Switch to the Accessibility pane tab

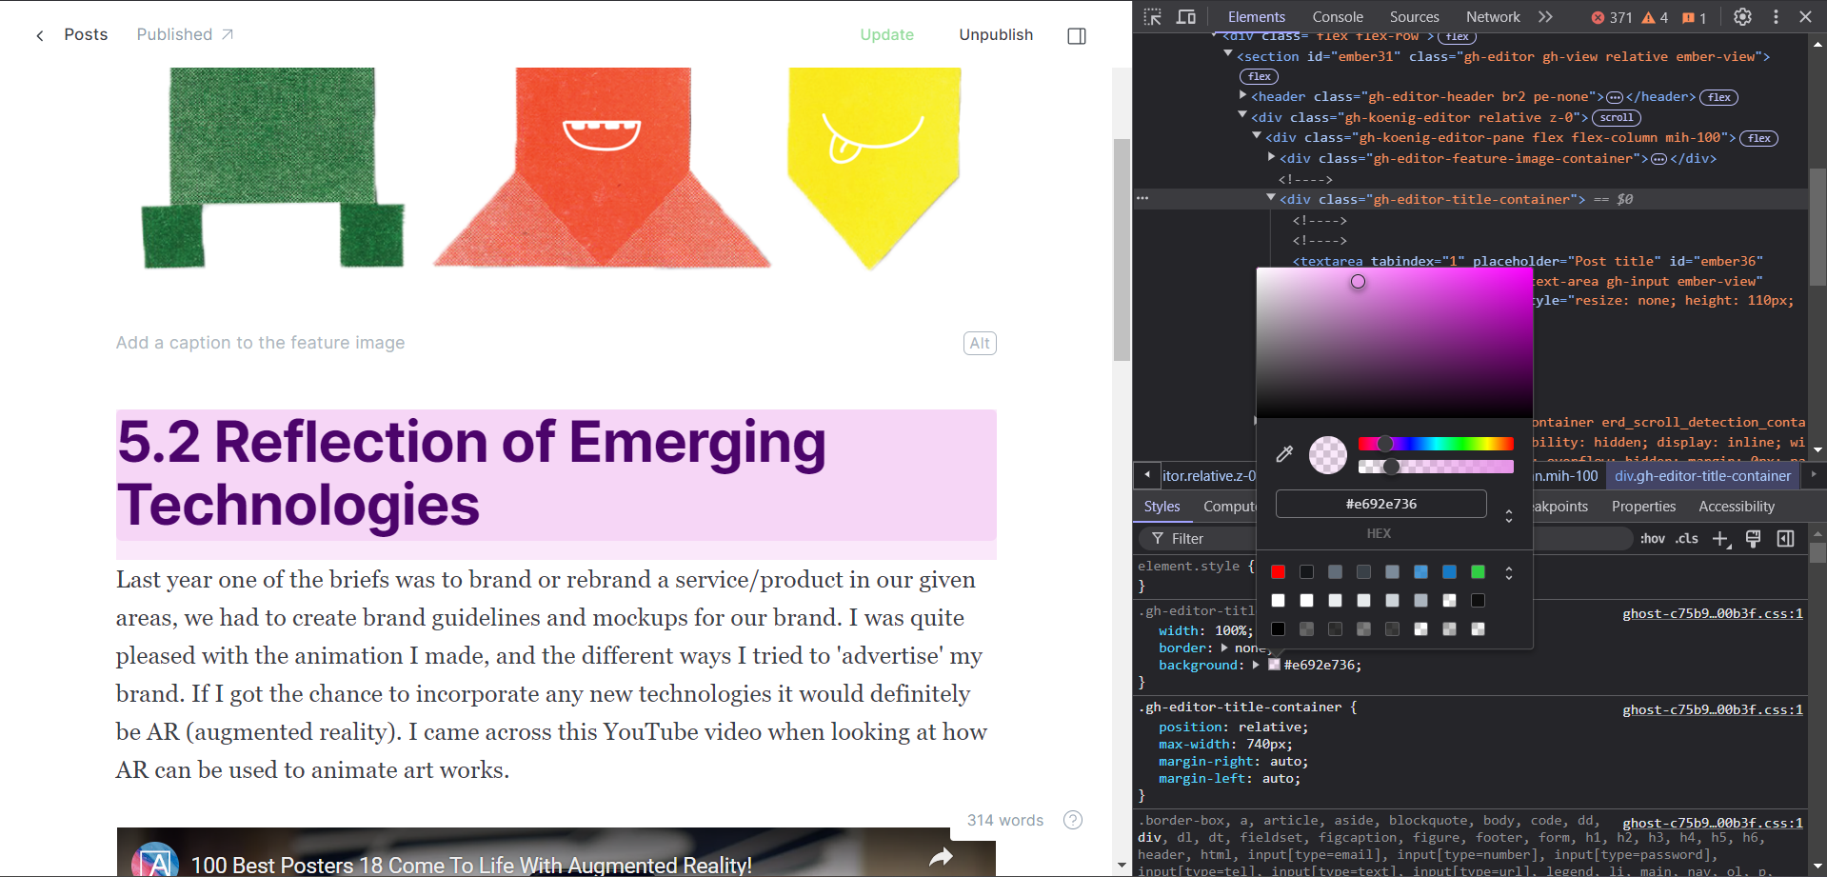point(1737,507)
